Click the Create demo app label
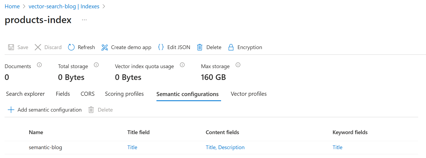This screenshot has height=158, width=426. (131, 47)
